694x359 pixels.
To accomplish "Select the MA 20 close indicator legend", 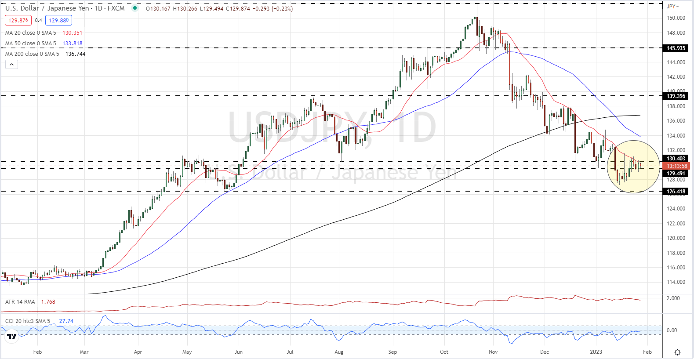I will [31, 33].
